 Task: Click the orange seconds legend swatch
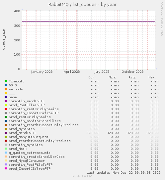coord(6,89)
